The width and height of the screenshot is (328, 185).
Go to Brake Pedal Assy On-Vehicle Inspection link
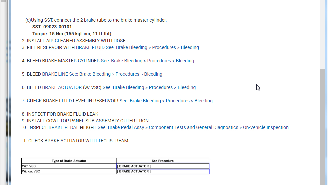click(193, 127)
